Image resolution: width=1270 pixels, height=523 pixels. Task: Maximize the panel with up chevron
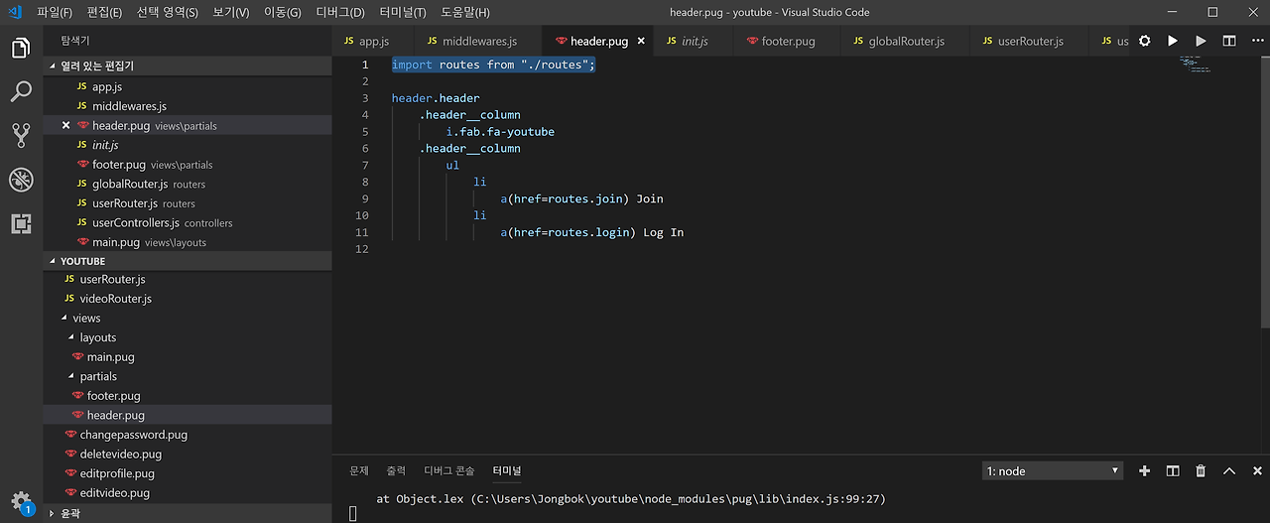(1229, 470)
